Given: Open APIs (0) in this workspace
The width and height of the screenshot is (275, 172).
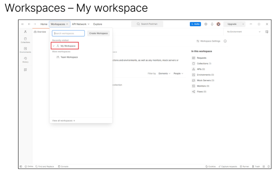Looking at the screenshot, I should pos(199,69).
